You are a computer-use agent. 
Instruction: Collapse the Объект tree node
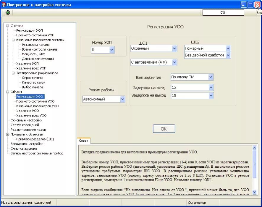7,92
